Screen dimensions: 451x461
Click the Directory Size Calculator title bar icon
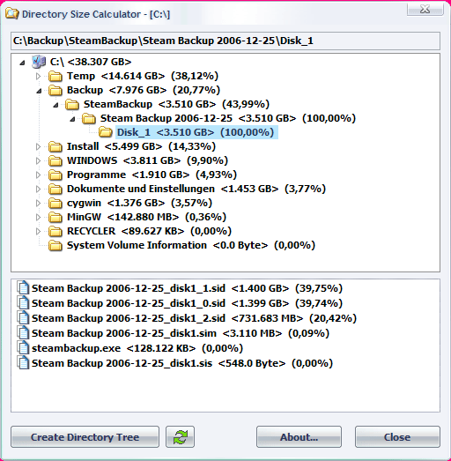[12, 14]
